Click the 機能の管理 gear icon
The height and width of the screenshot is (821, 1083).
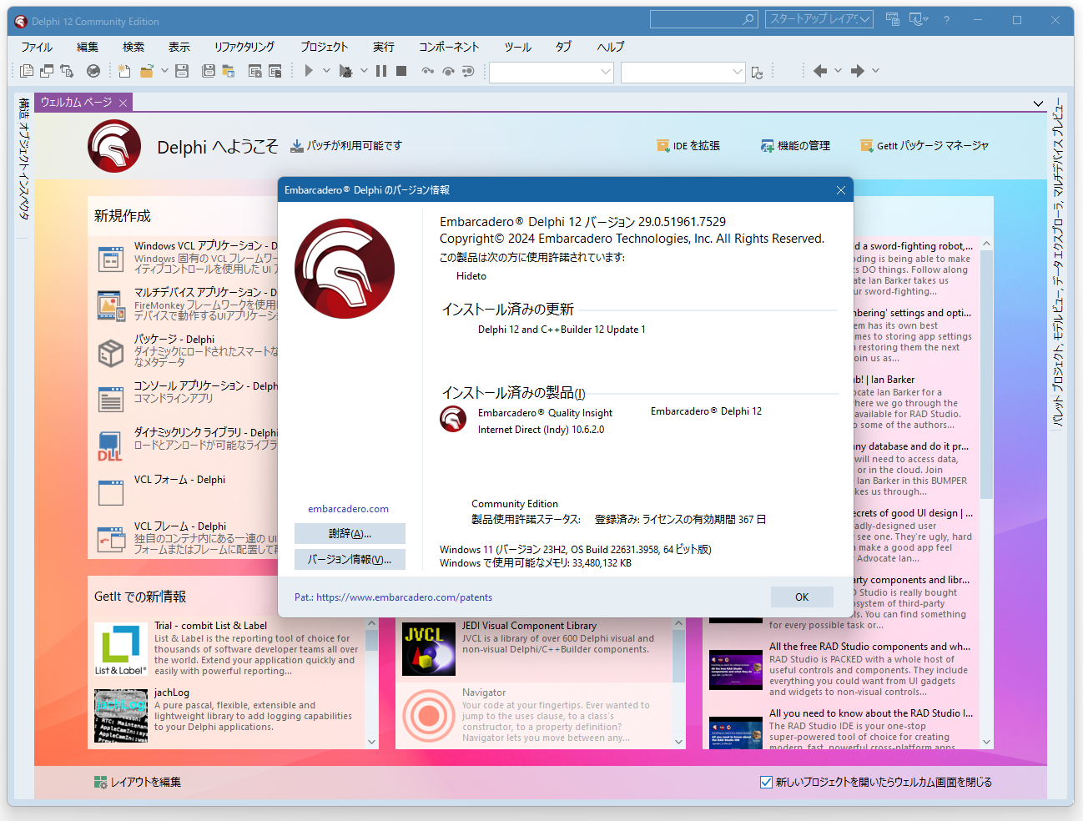(768, 145)
